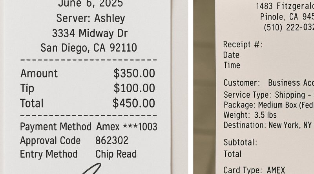The width and height of the screenshot is (314, 174).
Task: Click Destination: New York, NY line
Action: [x=268, y=125]
